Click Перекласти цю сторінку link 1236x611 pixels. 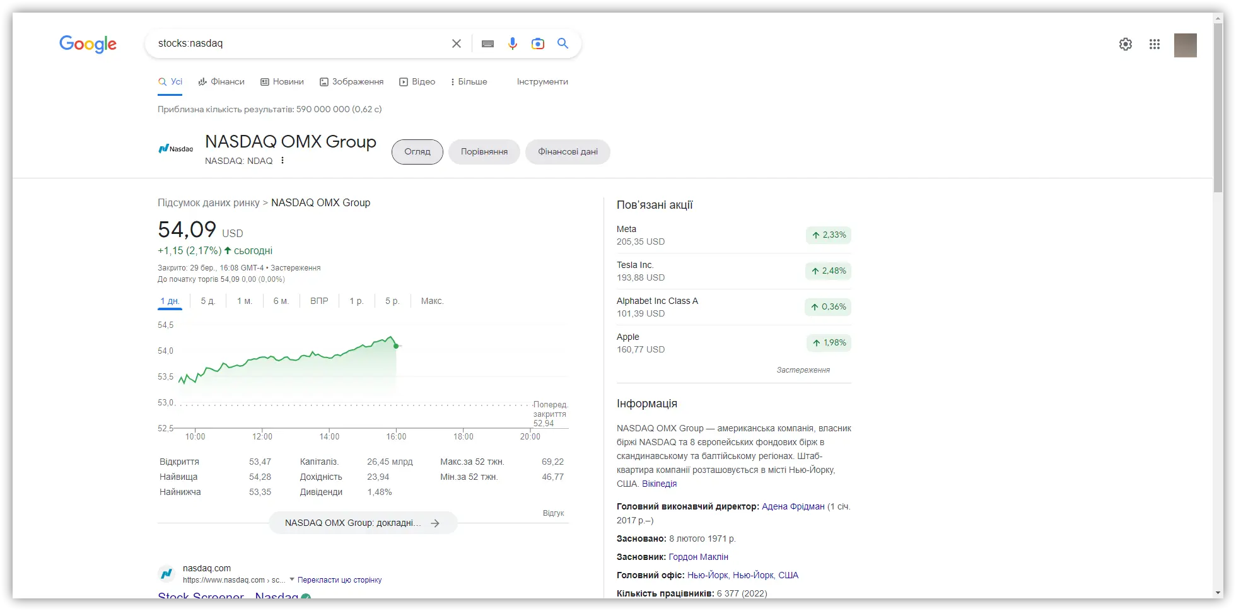point(339,580)
